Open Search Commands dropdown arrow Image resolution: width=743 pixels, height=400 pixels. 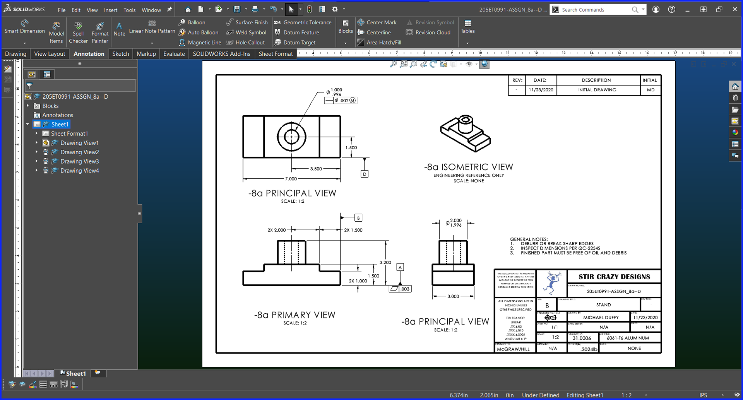(x=643, y=10)
